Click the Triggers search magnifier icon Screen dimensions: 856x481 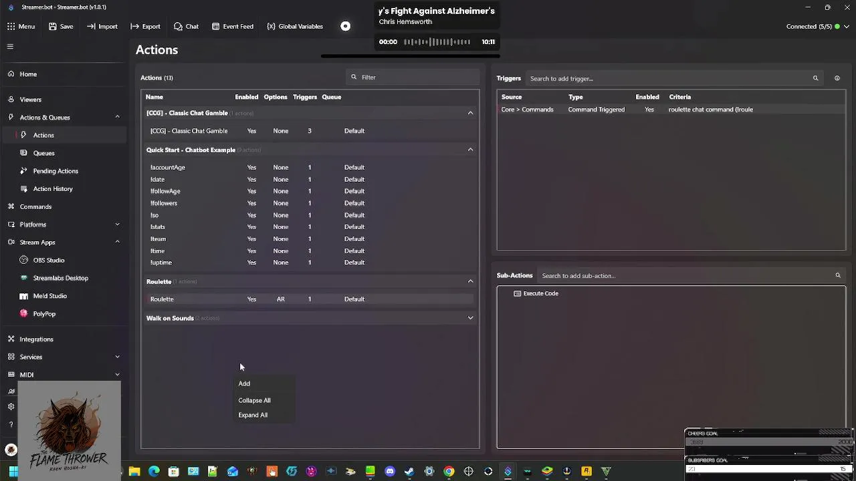coord(815,79)
